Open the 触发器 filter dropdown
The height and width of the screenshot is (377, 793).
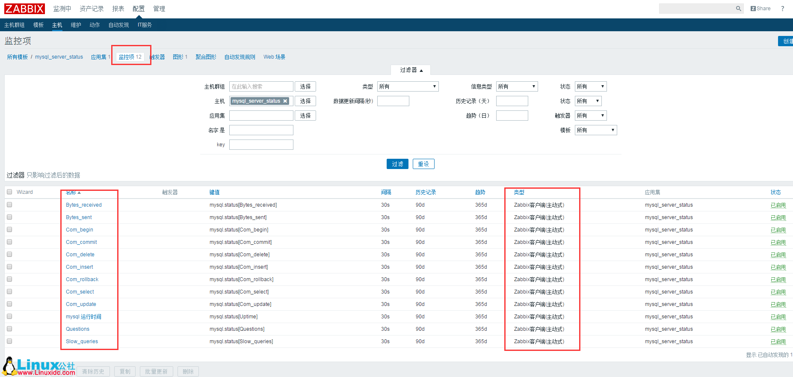[x=591, y=116]
